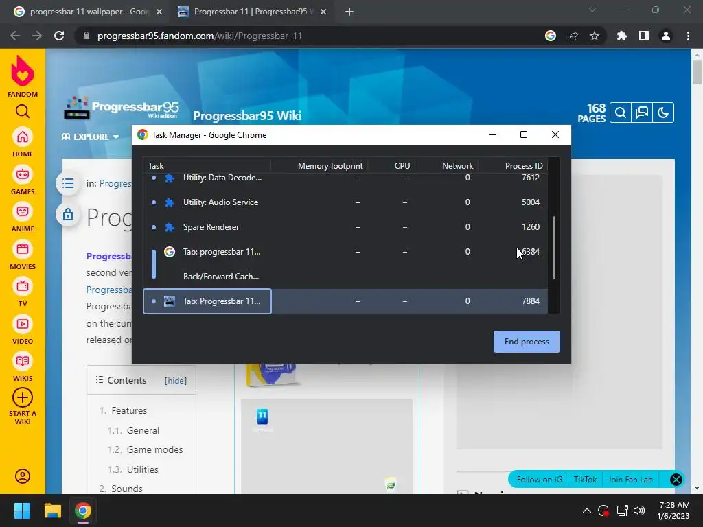This screenshot has height=527, width=703.
Task: Click the Google icon in address bar
Action: pyautogui.click(x=551, y=36)
